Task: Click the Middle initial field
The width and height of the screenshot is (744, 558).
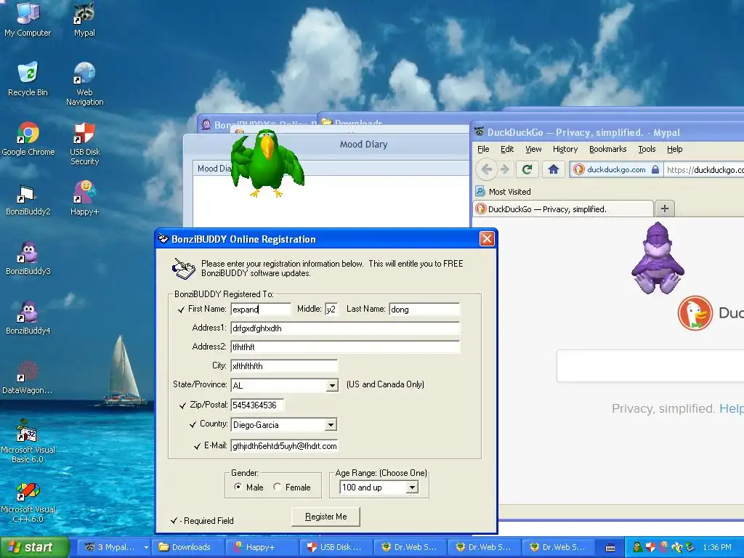Action: tap(331, 310)
